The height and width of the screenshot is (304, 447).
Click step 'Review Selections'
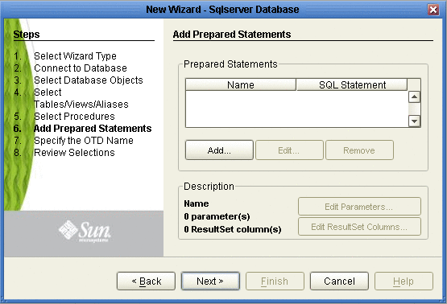(74, 153)
